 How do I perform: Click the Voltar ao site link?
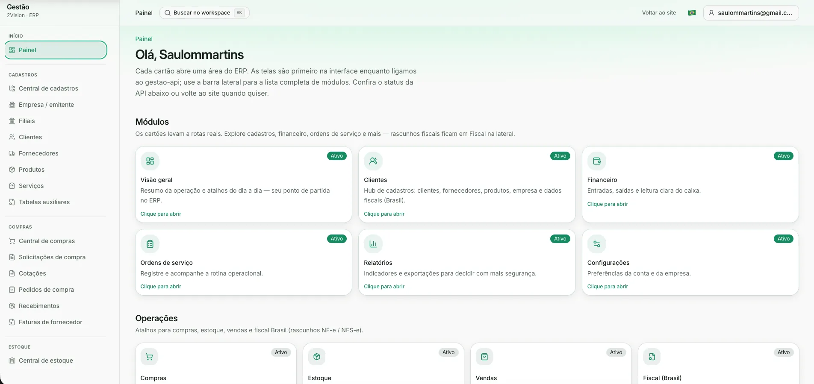pos(659,13)
